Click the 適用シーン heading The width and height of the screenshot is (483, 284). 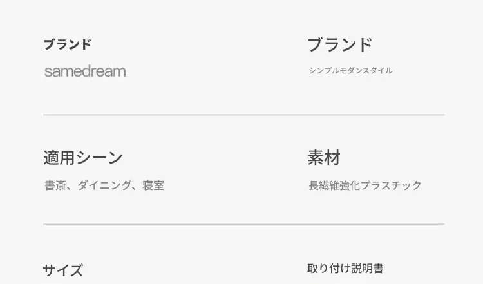point(82,158)
